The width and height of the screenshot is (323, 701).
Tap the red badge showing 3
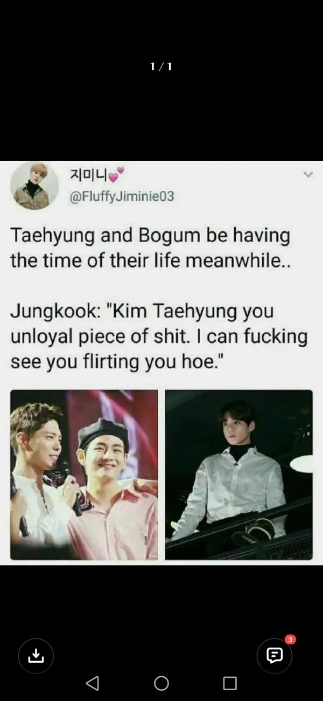click(291, 640)
